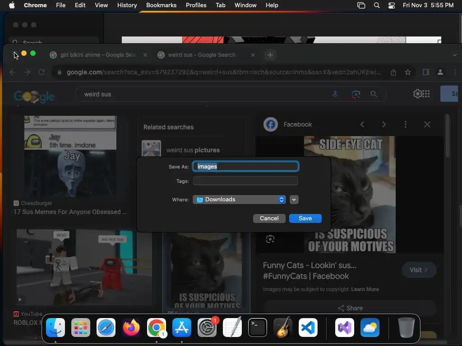Open Chrome icon in the Dock

click(157, 328)
